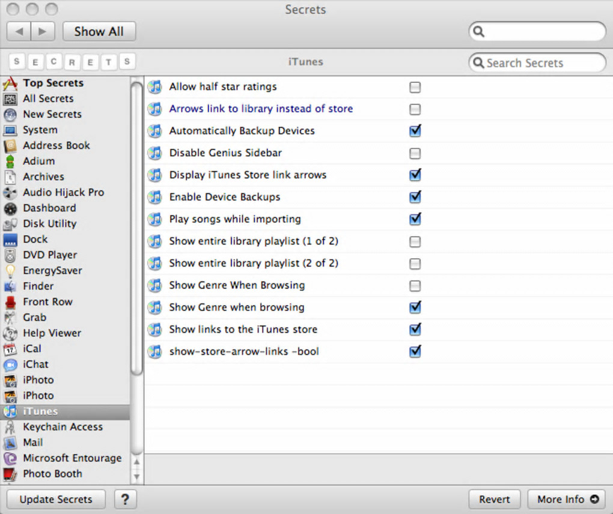
Task: Open help with the question mark button
Action: [x=125, y=499]
